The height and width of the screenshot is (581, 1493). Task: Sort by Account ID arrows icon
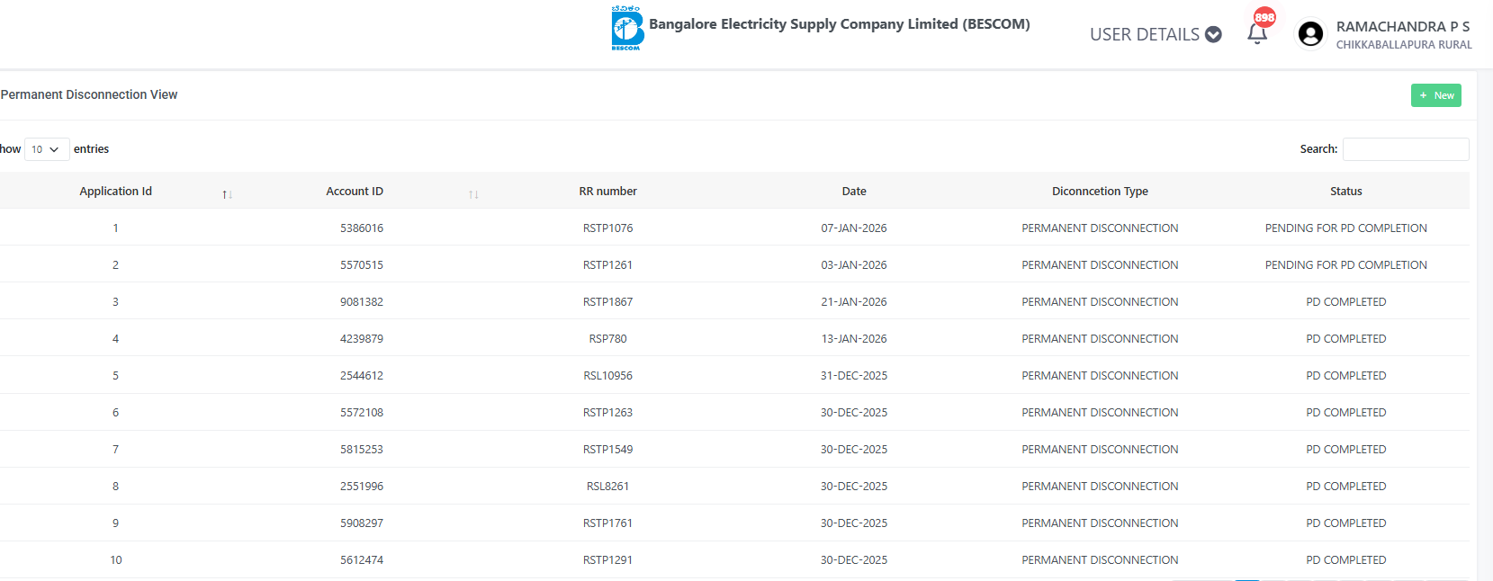pyautogui.click(x=473, y=194)
